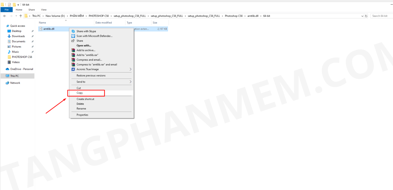Expand the Acronis True Image submenu arrow

(x=130, y=69)
